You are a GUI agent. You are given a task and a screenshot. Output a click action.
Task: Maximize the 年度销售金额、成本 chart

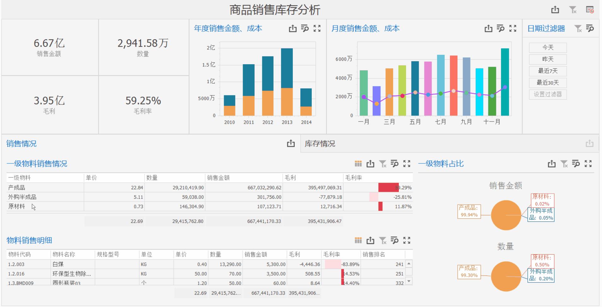(x=317, y=29)
